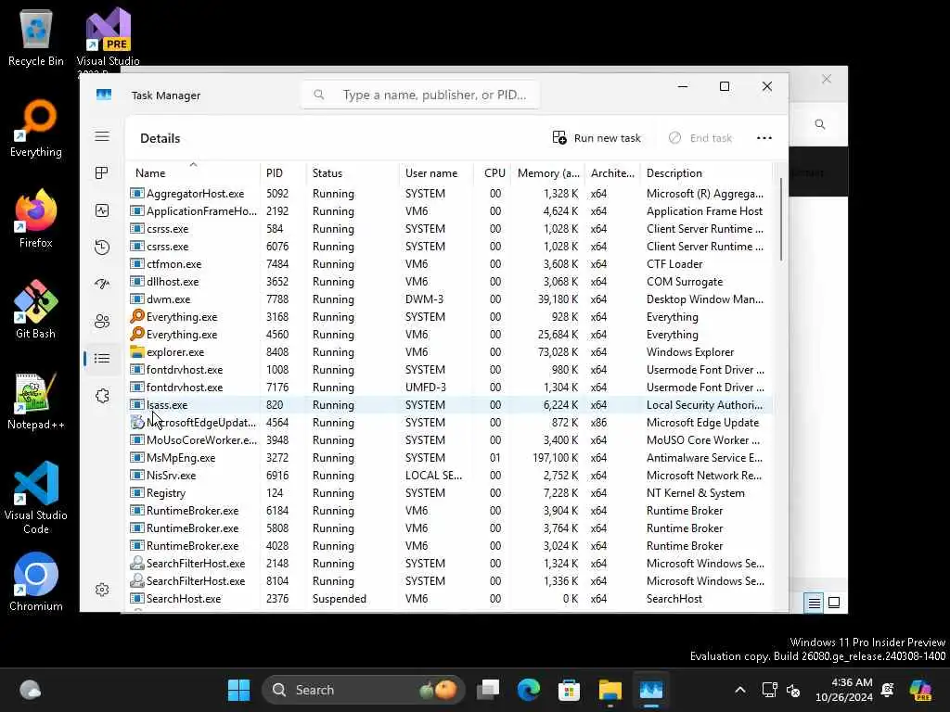Screen dimensions: 950x712
Task: Click the taskbar Search box
Action: pyautogui.click(x=363, y=690)
